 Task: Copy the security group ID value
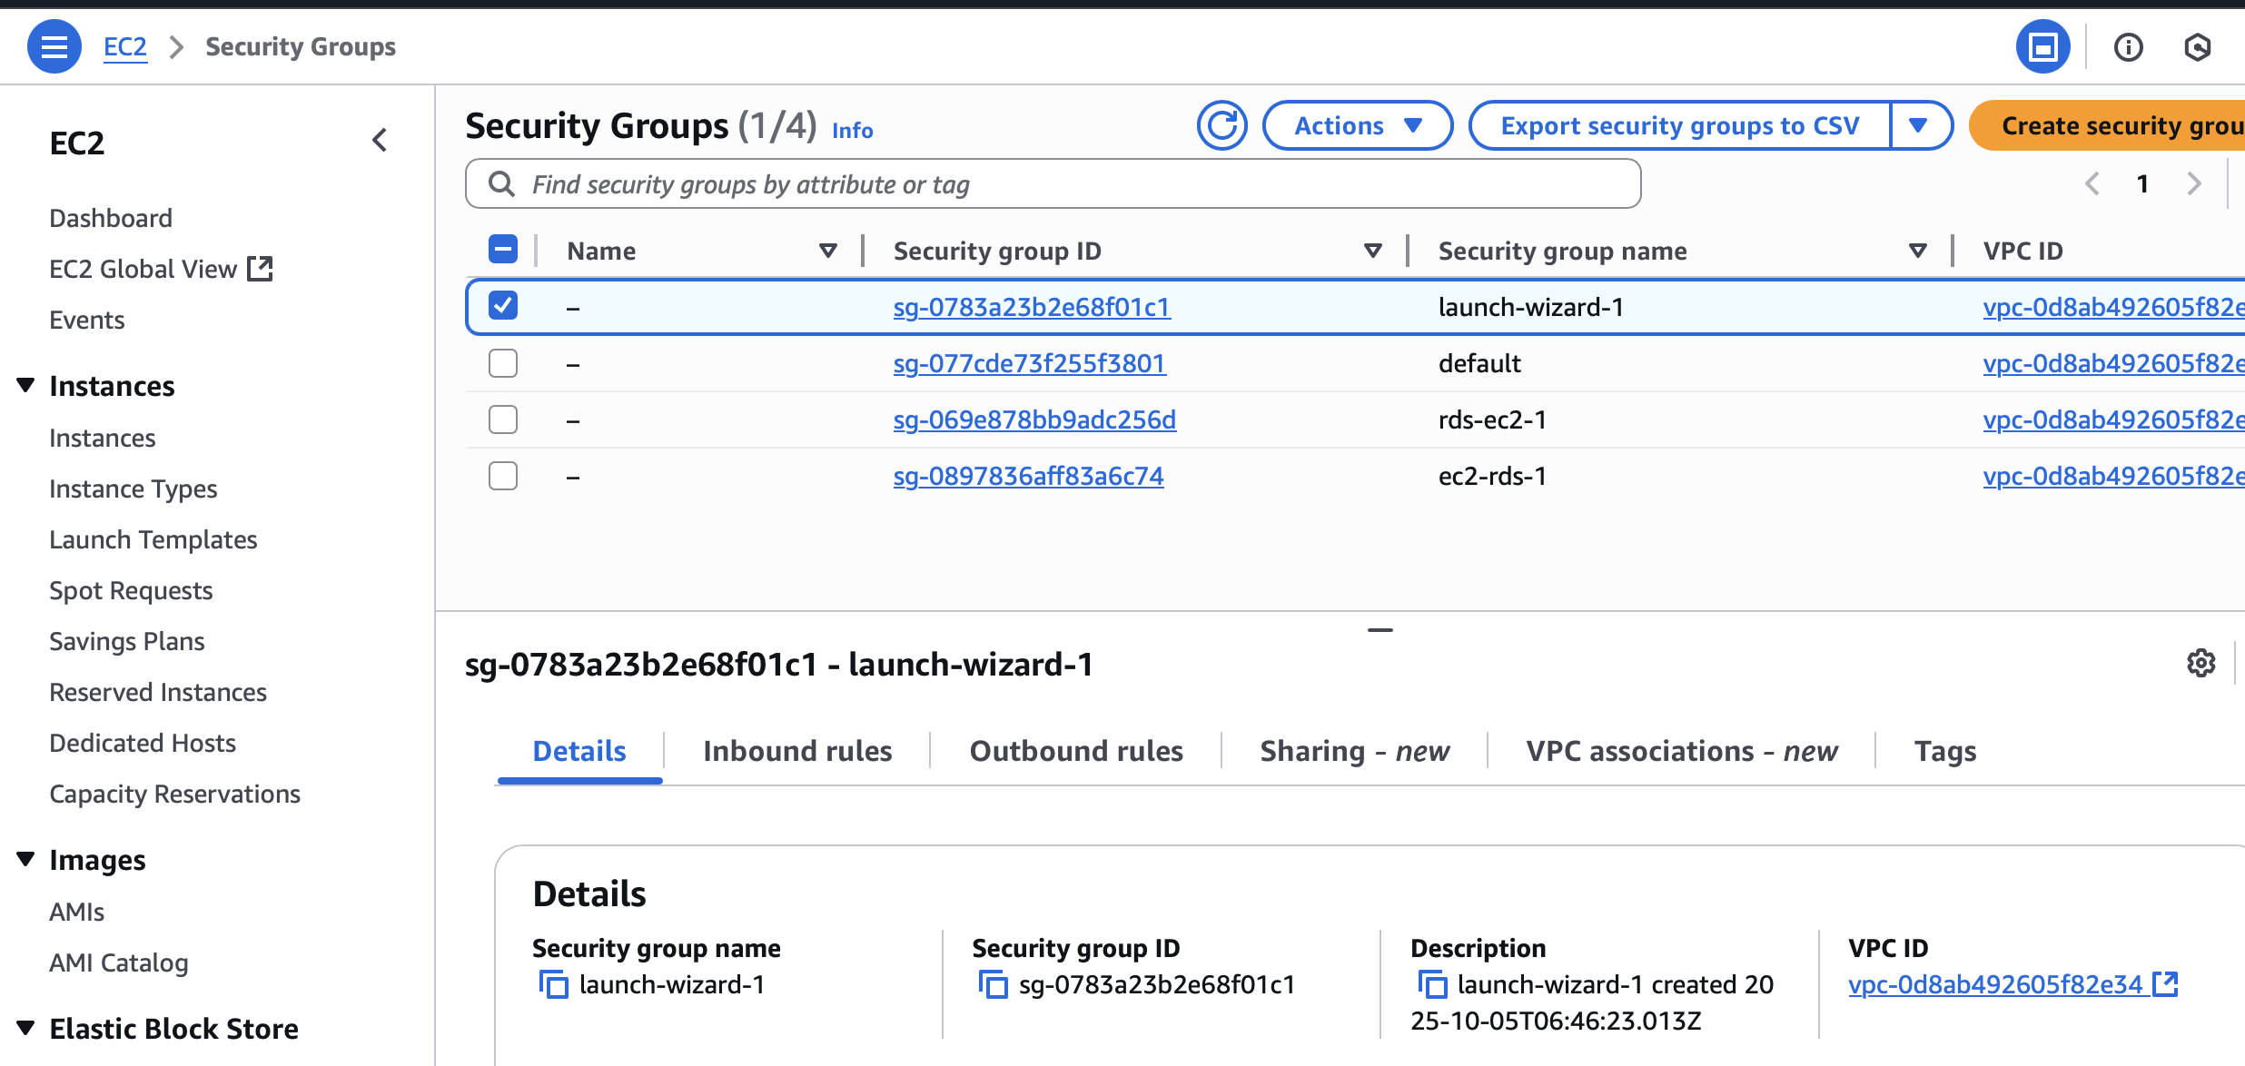(x=994, y=984)
